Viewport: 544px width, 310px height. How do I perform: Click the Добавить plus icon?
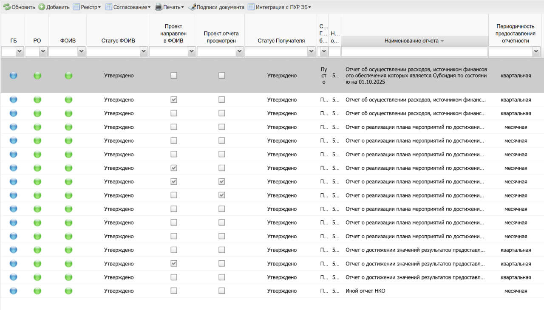coord(42,7)
